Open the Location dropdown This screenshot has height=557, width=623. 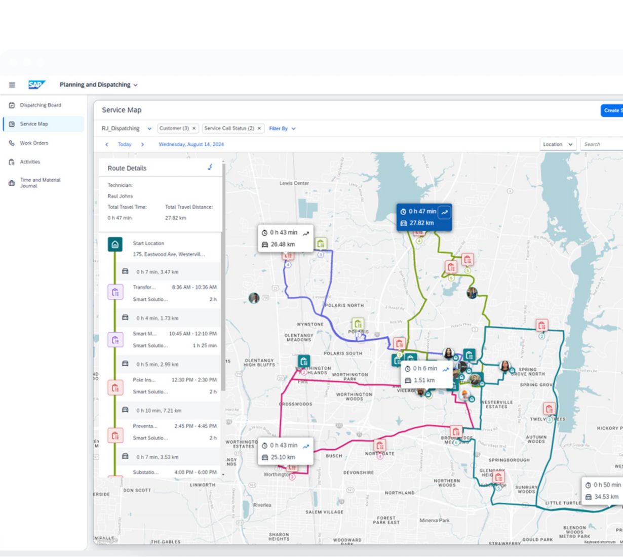pyautogui.click(x=557, y=144)
